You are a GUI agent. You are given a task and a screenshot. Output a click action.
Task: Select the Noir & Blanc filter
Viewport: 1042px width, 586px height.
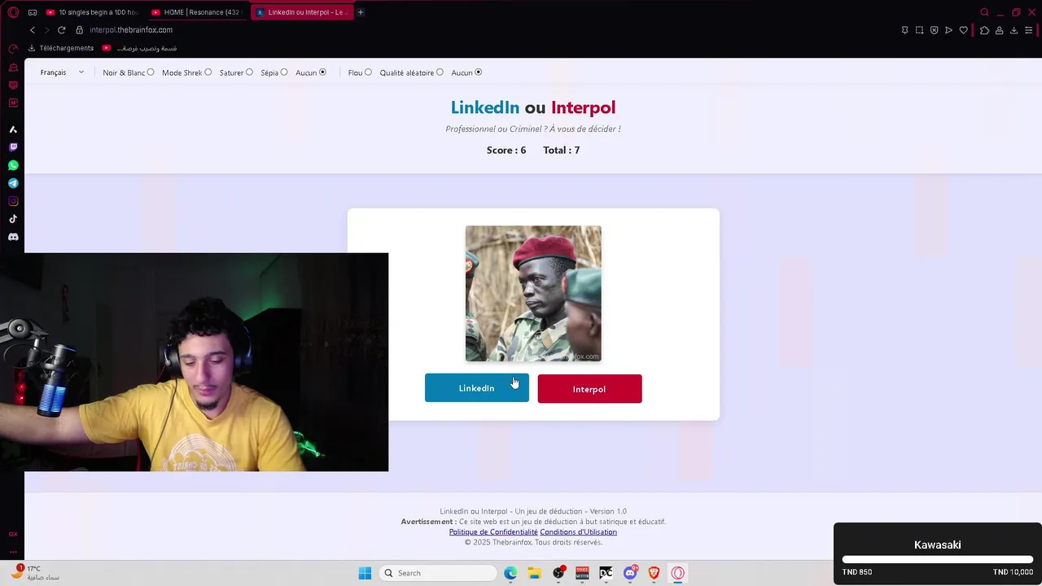point(151,72)
